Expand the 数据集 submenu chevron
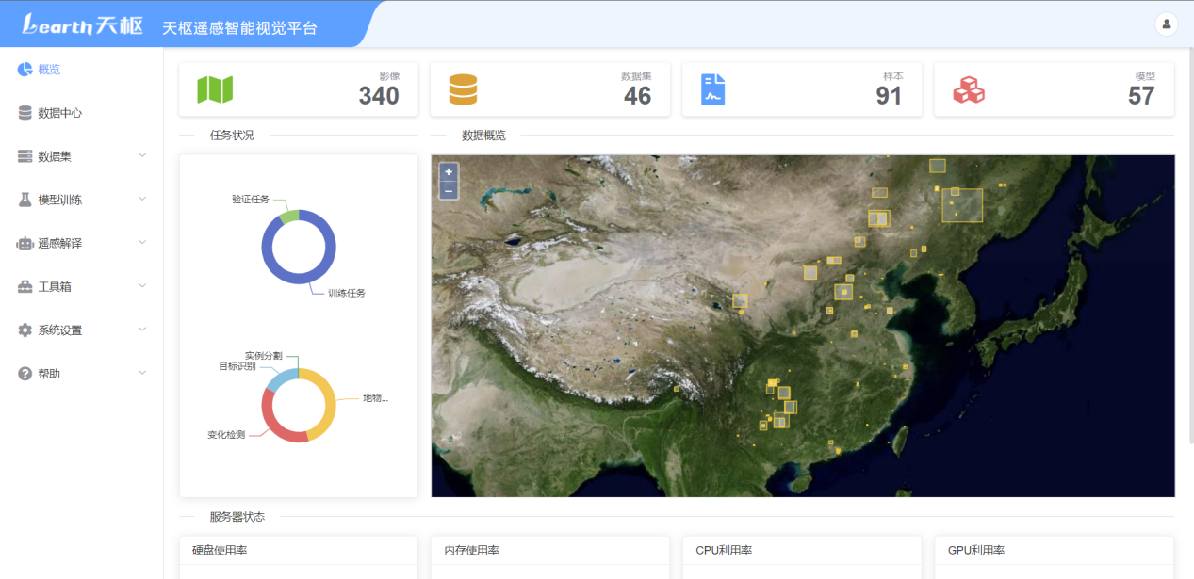 click(142, 155)
